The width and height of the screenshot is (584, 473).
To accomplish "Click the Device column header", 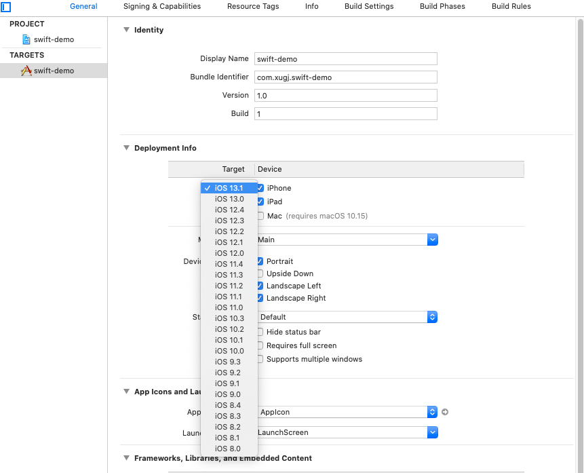I will point(389,169).
